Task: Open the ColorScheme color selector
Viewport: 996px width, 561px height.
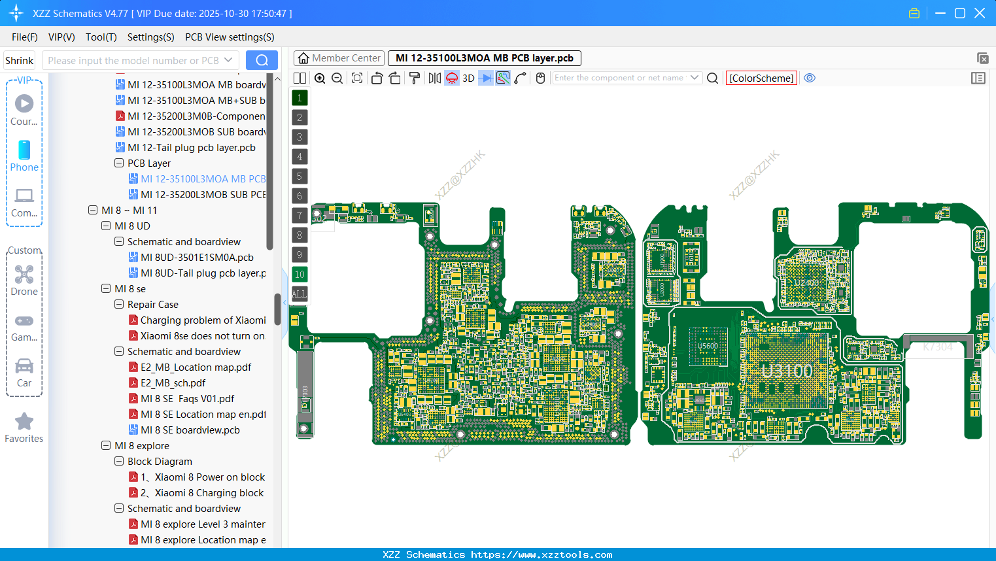Action: [761, 78]
